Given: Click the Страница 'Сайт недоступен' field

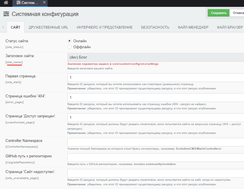Looking at the screenshot, I should [156, 173].
